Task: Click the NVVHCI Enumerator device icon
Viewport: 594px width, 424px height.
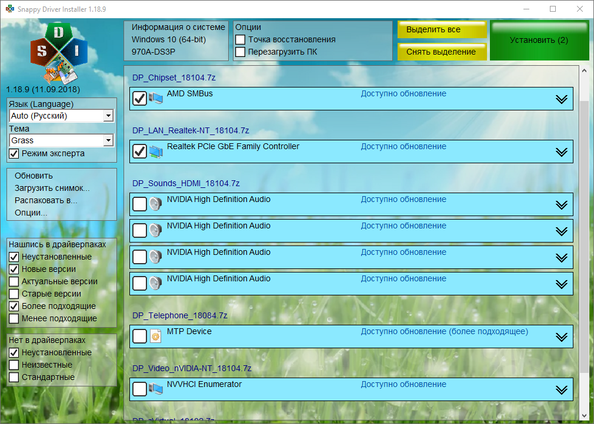Action: click(156, 389)
